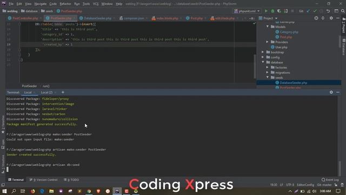Open the VCS menu
The image size is (346, 195).
[96, 4]
